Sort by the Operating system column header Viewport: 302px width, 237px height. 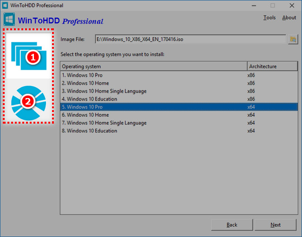(x=154, y=66)
